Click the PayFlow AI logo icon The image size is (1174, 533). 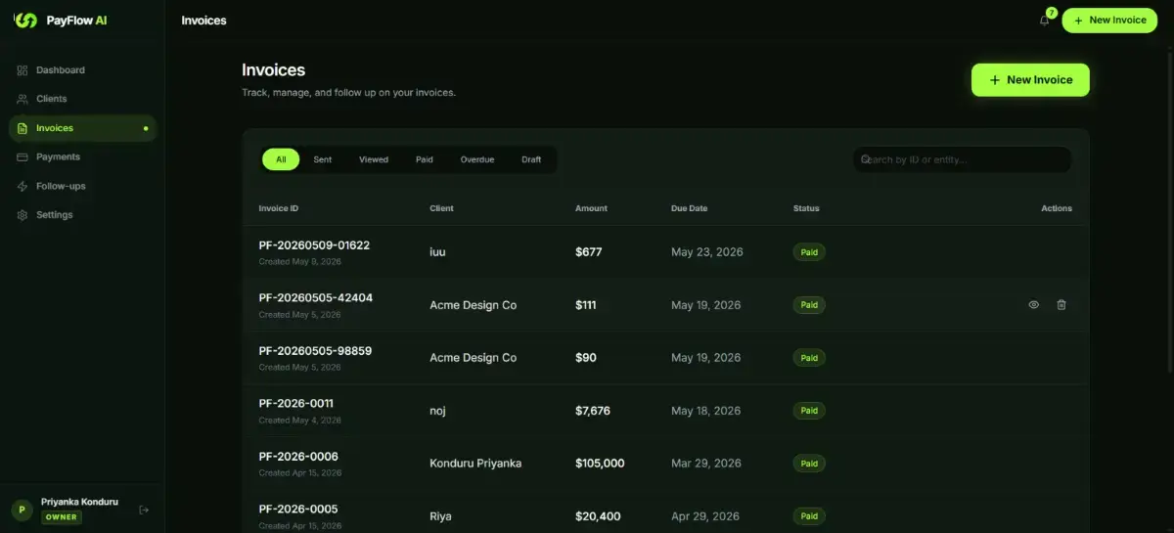pos(25,21)
